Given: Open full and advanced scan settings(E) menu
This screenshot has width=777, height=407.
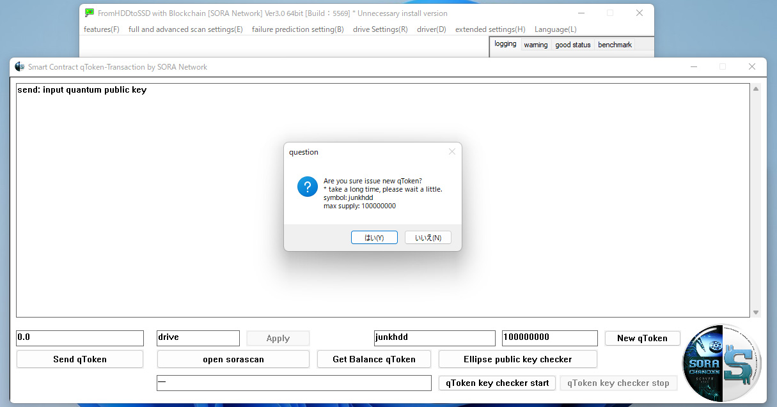Looking at the screenshot, I should tap(185, 29).
